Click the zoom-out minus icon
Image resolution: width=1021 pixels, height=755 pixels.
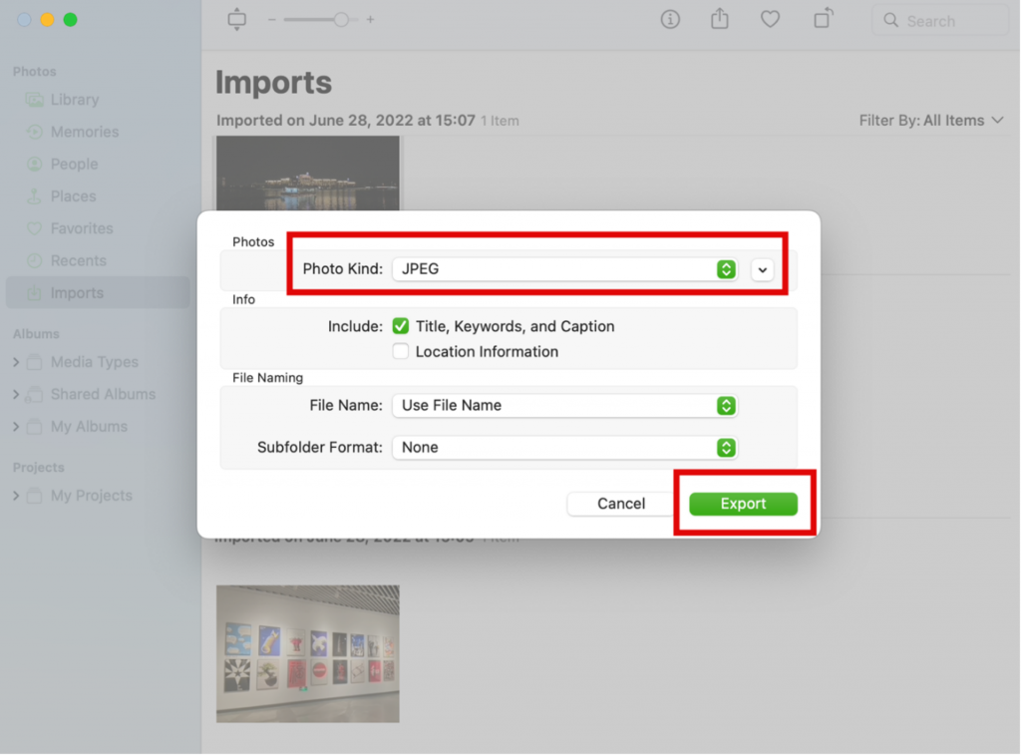(271, 20)
